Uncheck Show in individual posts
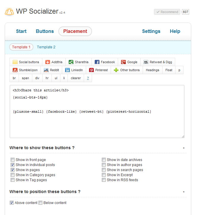The image size is (198, 215). coord(12,165)
